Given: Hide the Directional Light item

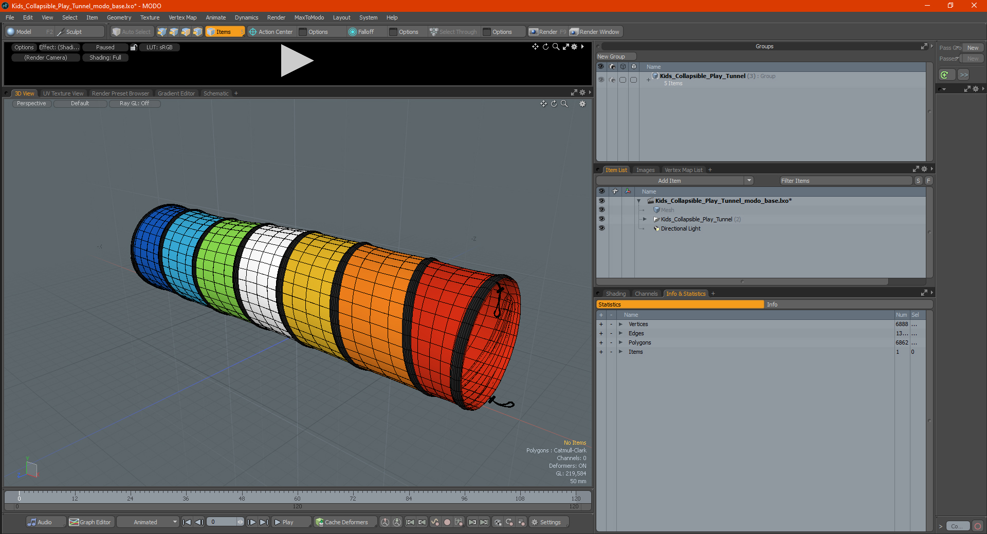Looking at the screenshot, I should pos(601,228).
